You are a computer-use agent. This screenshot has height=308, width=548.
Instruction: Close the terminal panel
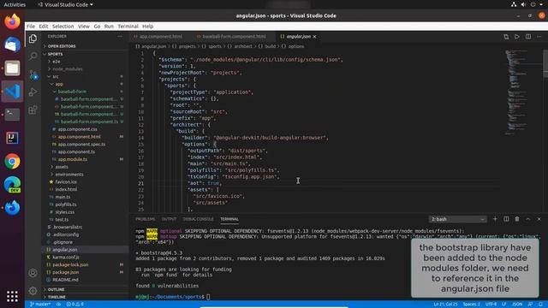(539, 219)
